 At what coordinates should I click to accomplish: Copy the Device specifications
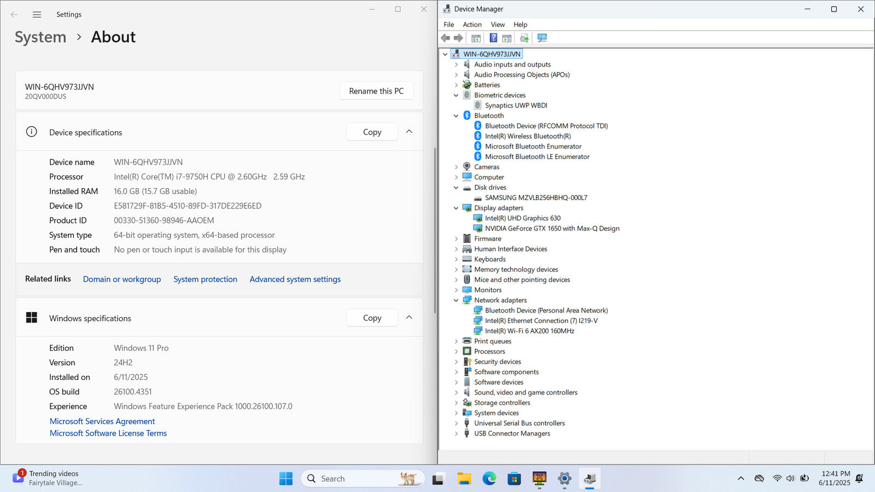click(372, 132)
